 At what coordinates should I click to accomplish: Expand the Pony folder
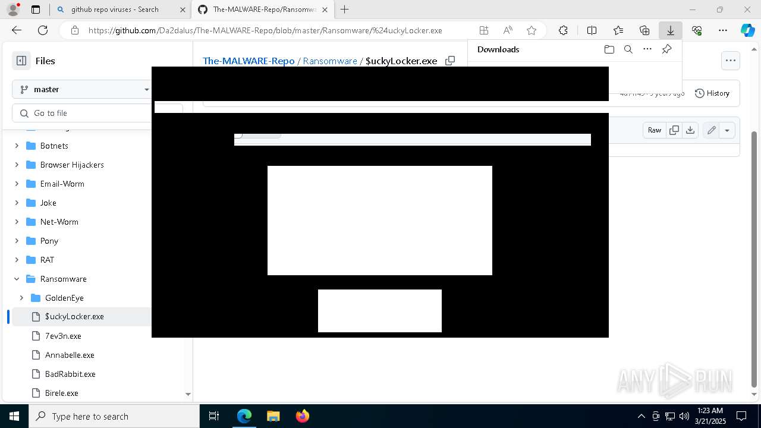coord(17,241)
